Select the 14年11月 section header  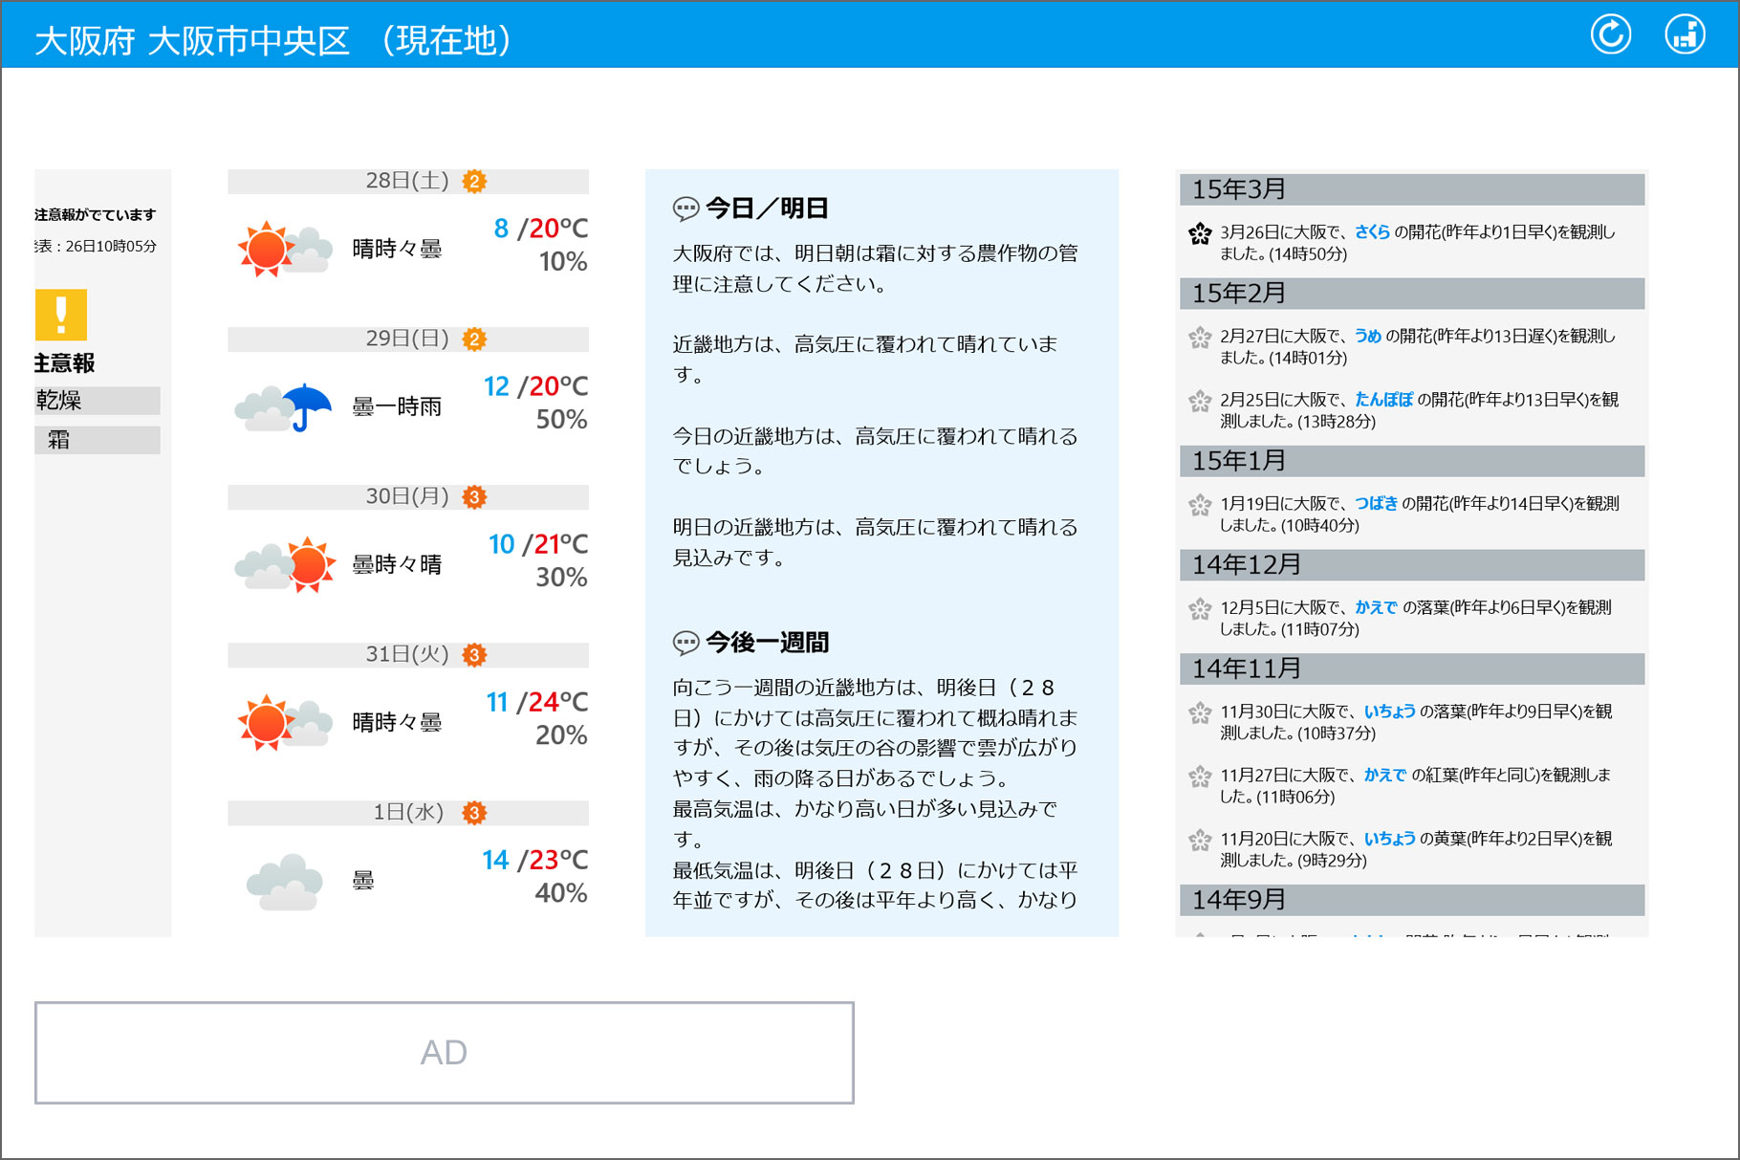(1411, 668)
